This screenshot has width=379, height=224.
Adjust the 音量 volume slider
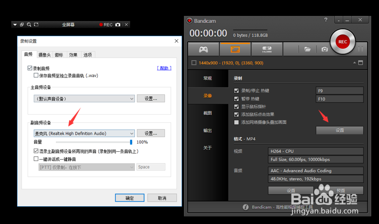(x=131, y=142)
